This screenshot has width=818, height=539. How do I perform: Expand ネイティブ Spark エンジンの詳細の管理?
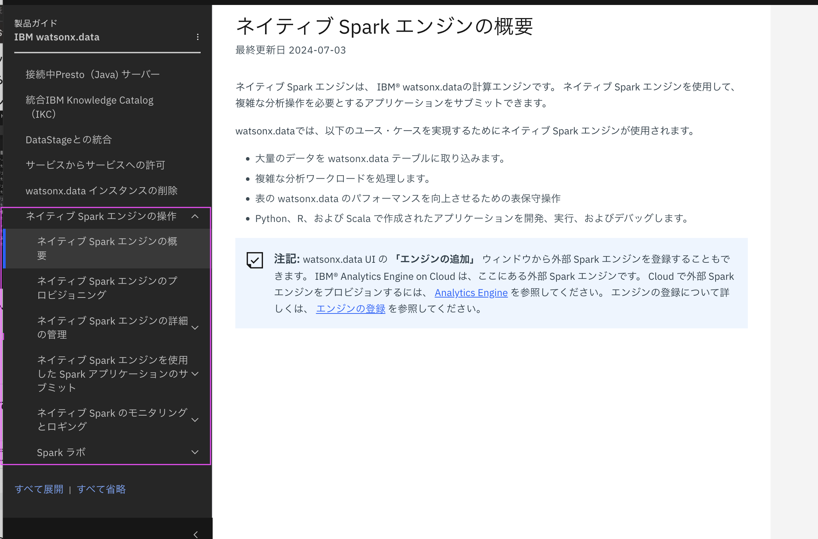195,328
